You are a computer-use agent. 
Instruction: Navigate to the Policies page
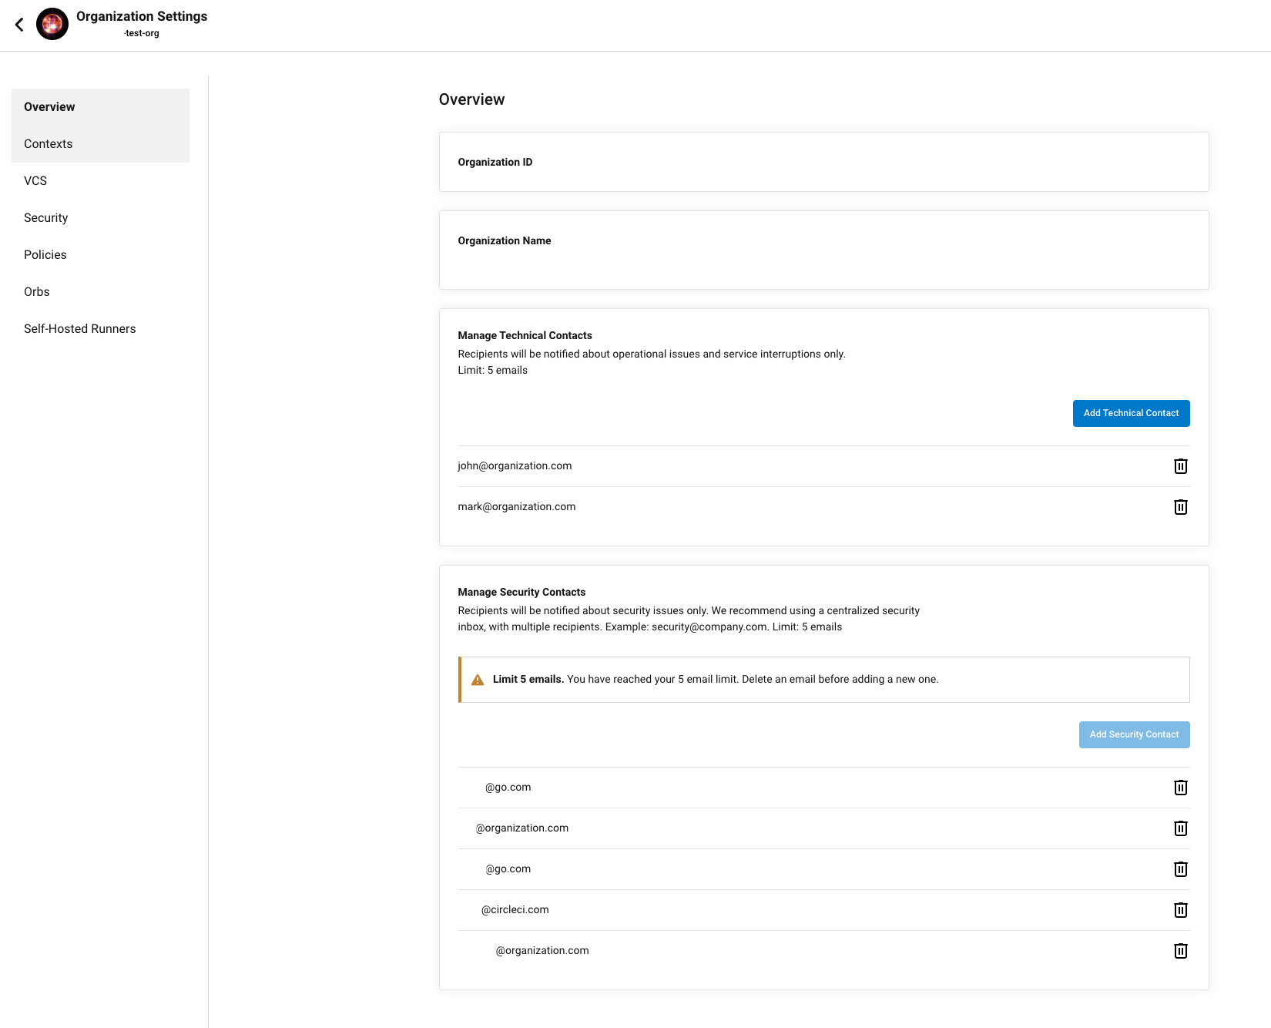point(45,255)
